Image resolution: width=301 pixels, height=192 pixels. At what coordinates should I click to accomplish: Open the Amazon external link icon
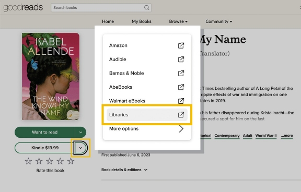pyautogui.click(x=181, y=45)
